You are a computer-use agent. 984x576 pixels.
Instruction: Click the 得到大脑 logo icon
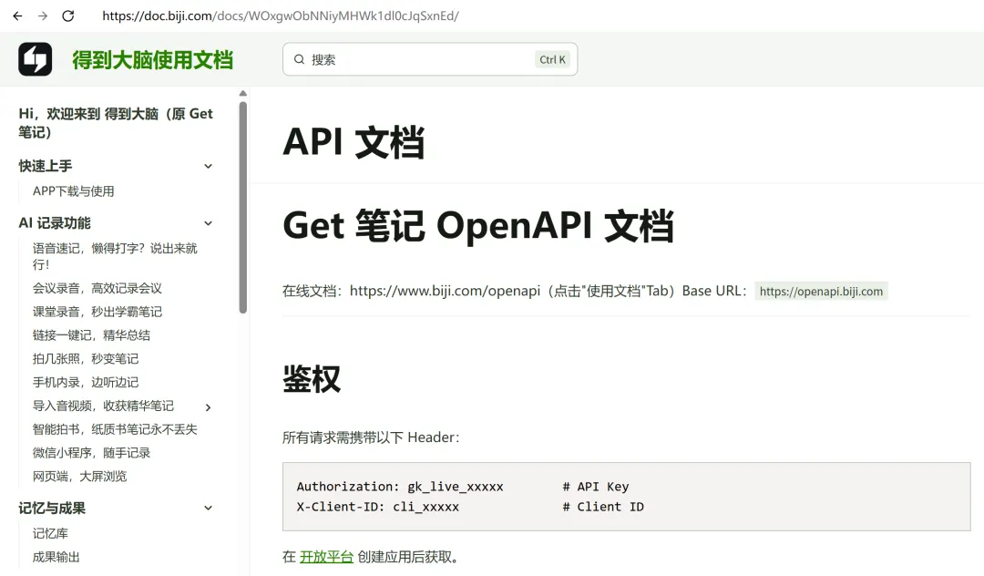pyautogui.click(x=36, y=59)
